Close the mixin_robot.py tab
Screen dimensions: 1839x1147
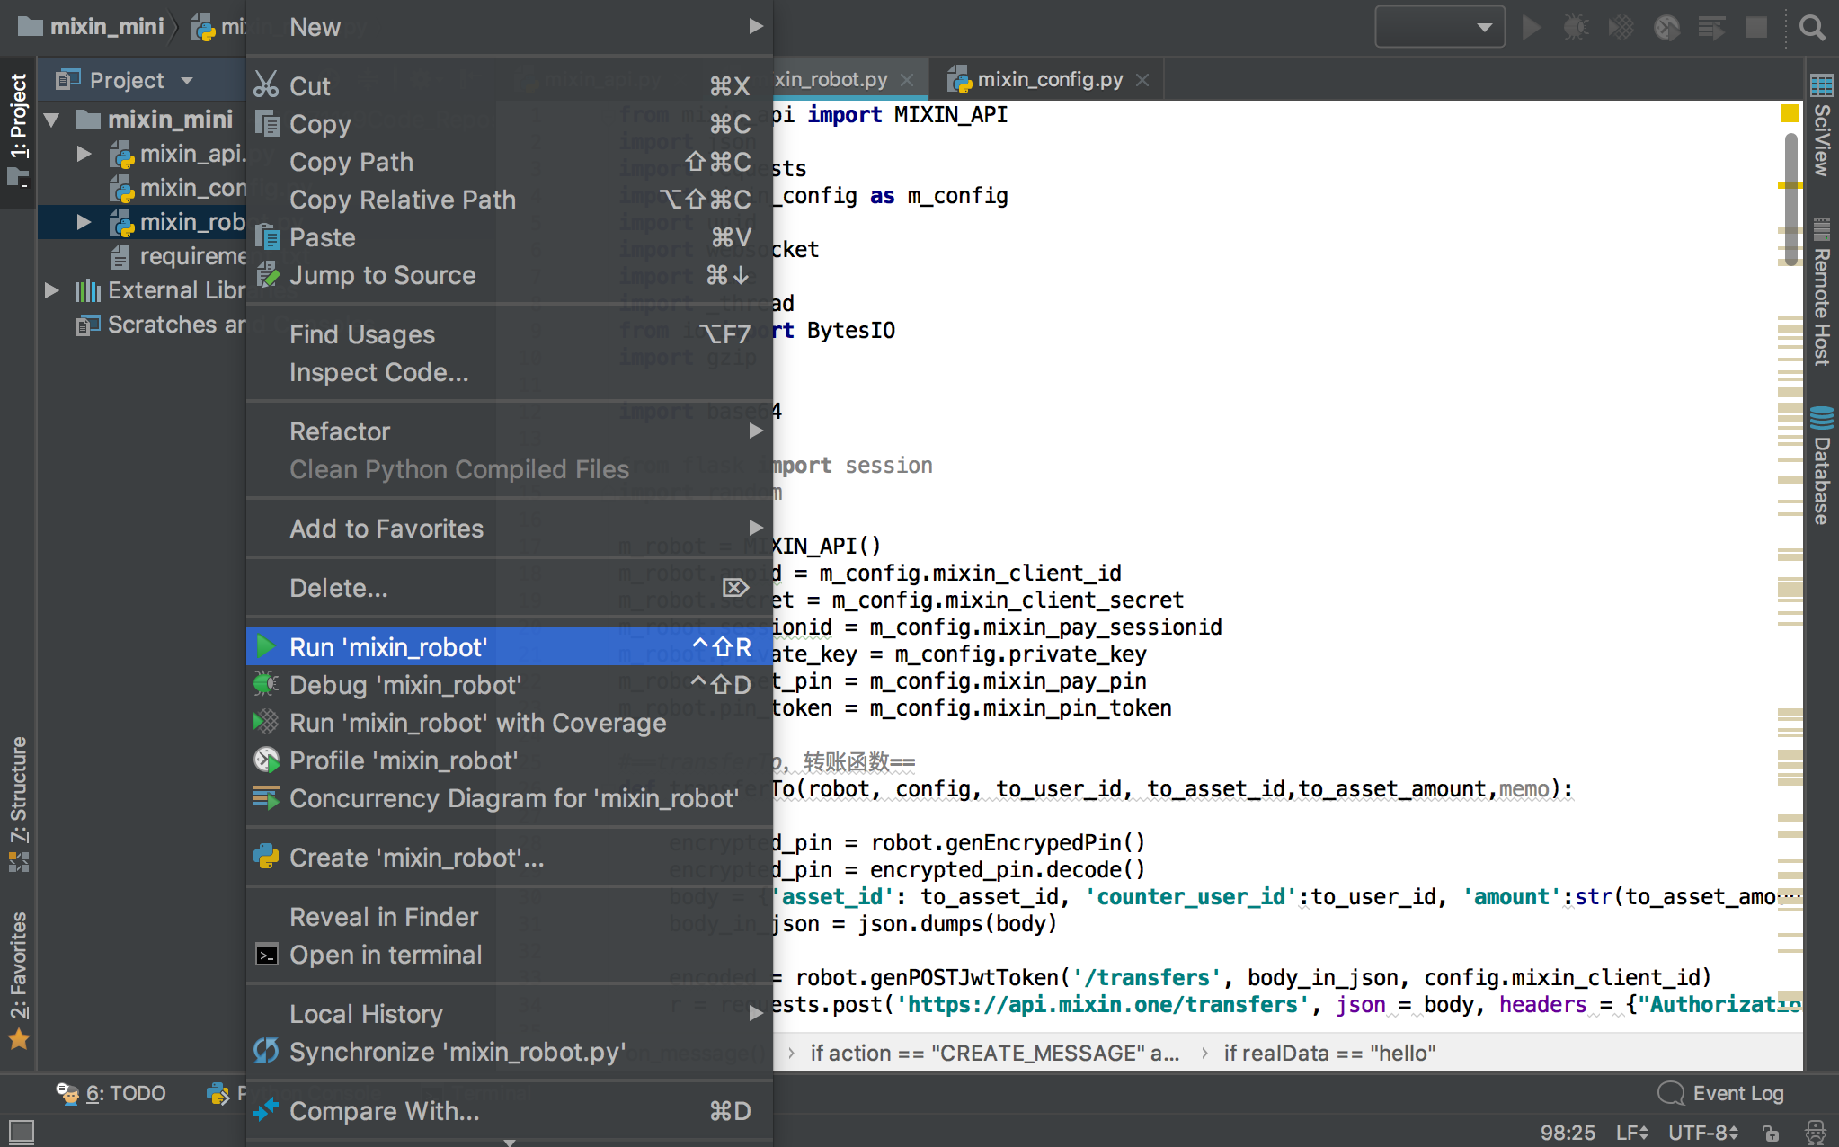[907, 80]
